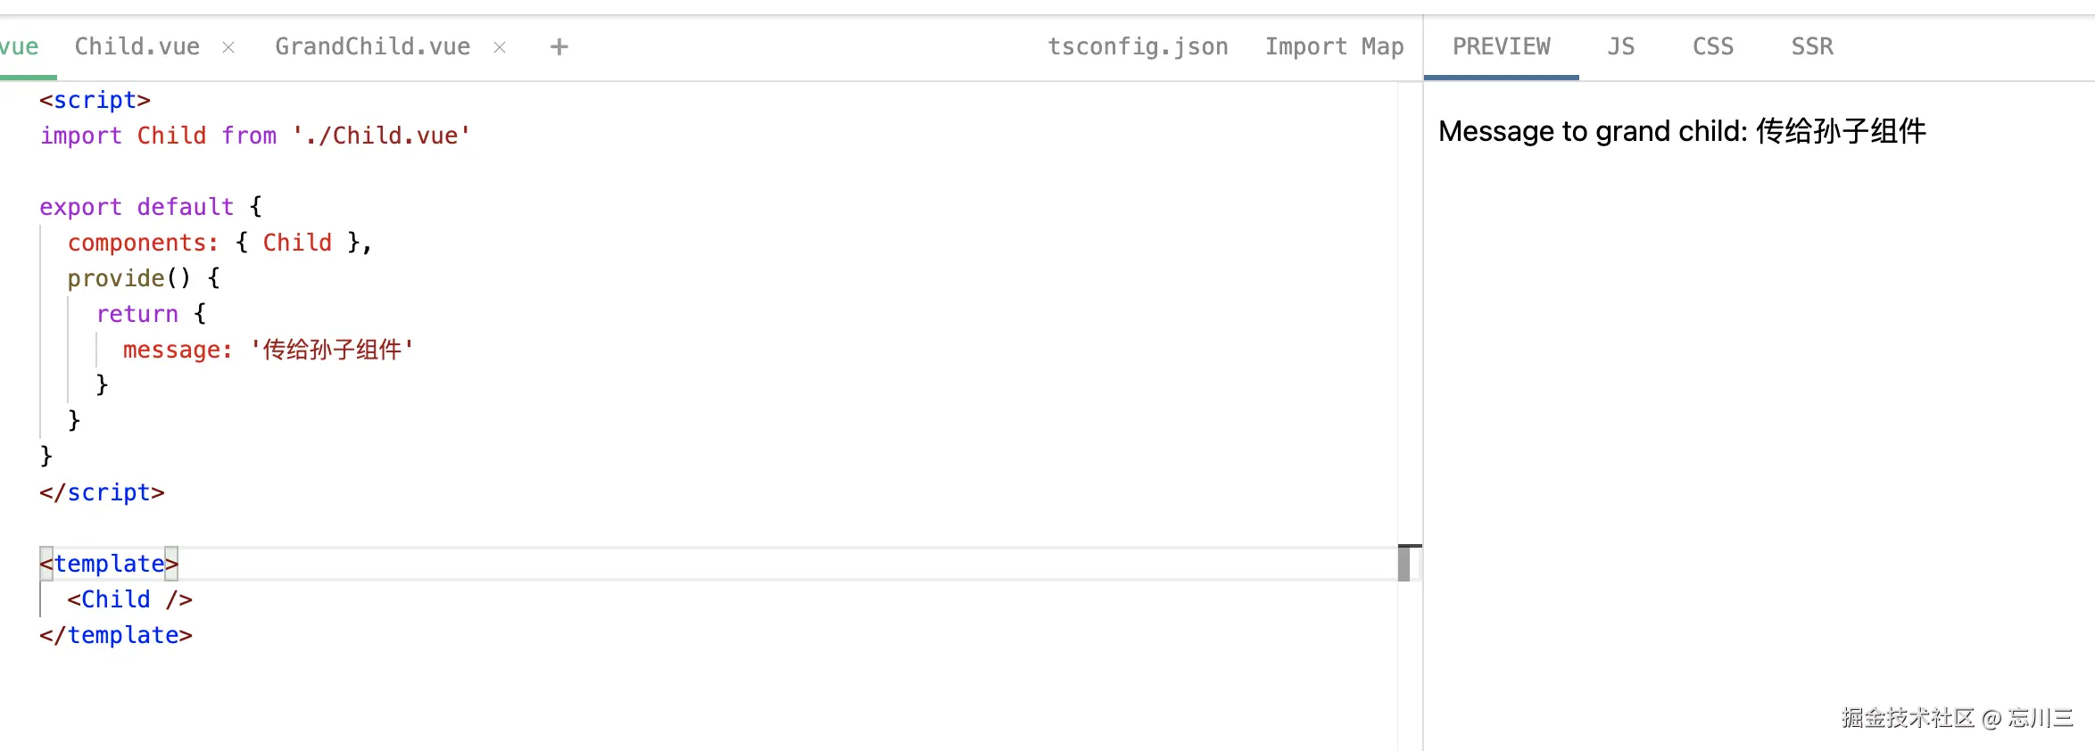Click the Child self-closing tag in template
The height and width of the screenshot is (751, 2095).
(x=130, y=599)
